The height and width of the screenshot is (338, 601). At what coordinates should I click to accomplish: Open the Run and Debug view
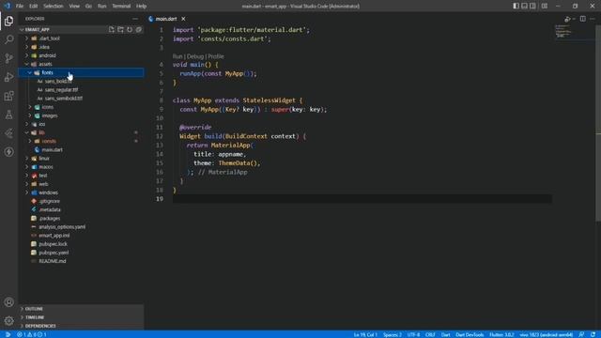tap(8, 77)
